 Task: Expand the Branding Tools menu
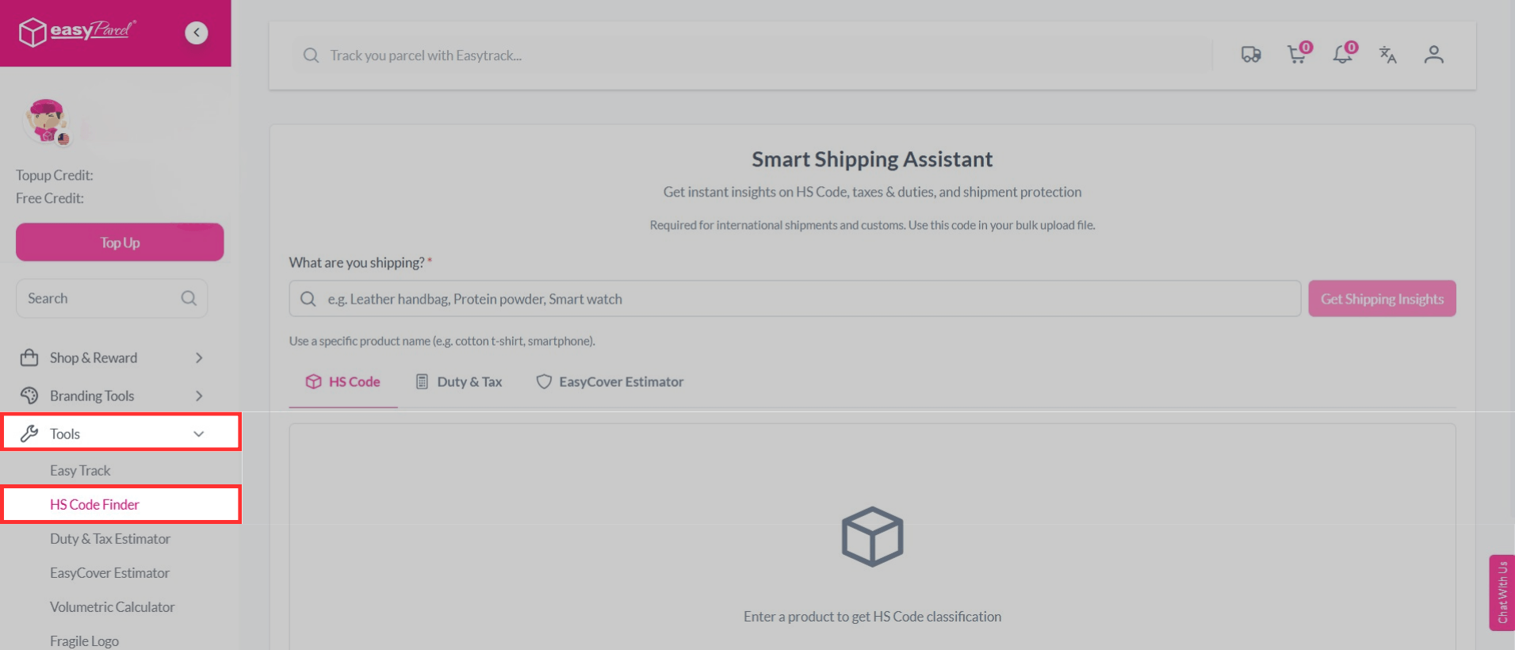112,396
